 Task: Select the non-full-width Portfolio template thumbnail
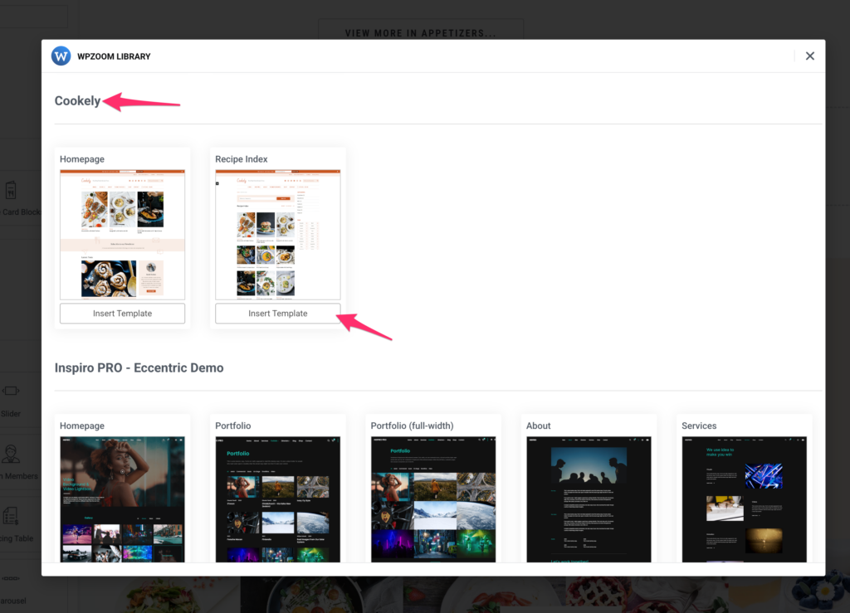(x=278, y=499)
